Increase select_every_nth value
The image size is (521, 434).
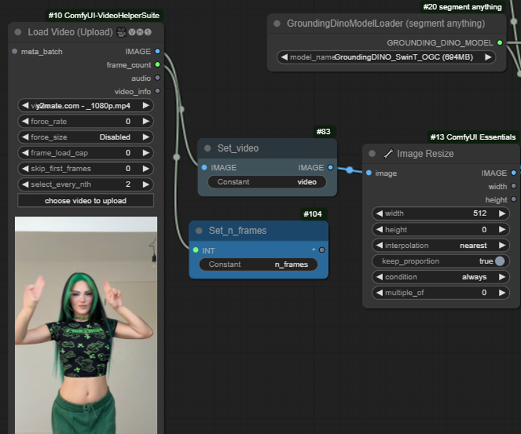click(x=146, y=184)
